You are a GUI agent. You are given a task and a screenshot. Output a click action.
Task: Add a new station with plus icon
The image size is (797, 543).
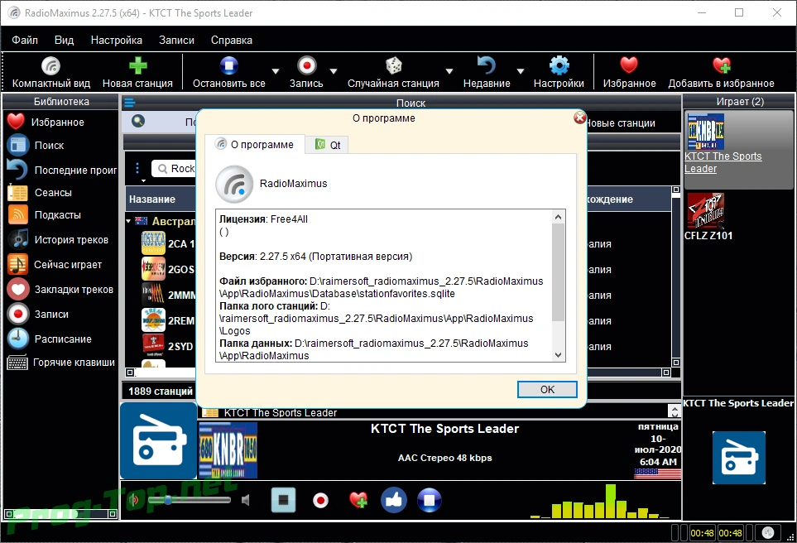[x=137, y=72]
